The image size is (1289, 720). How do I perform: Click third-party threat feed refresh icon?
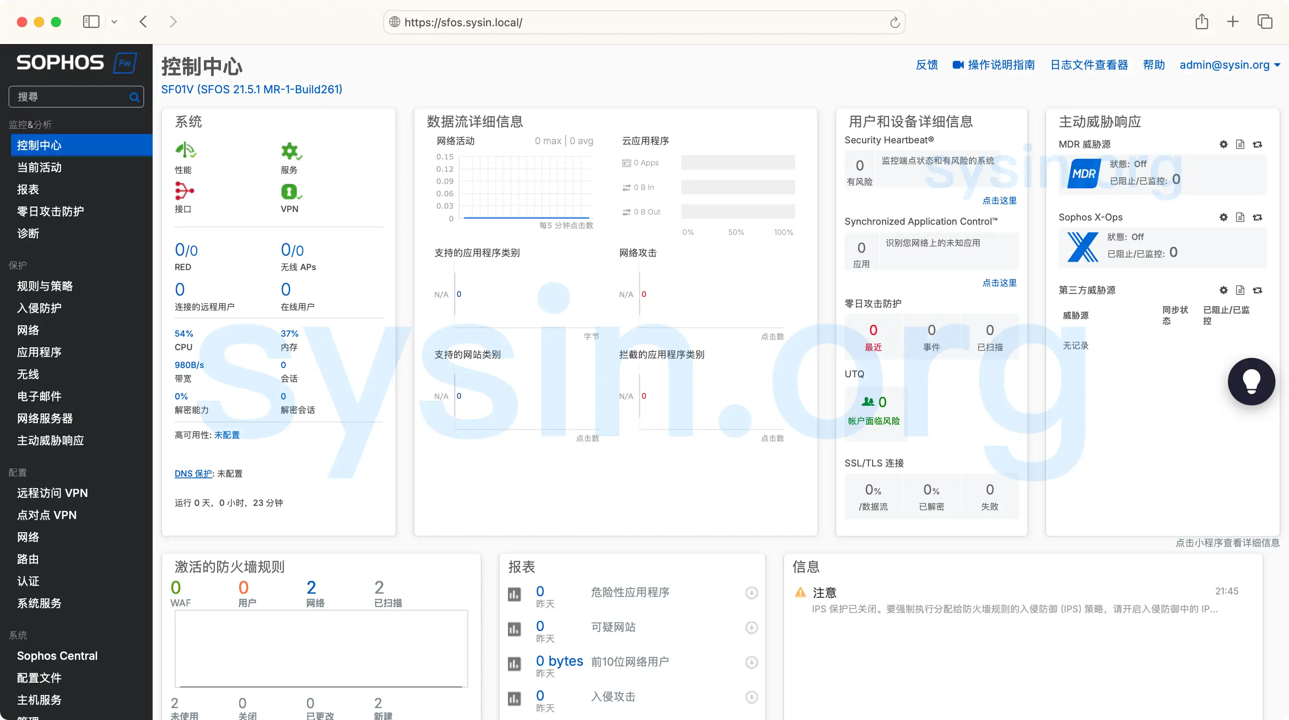pos(1258,290)
